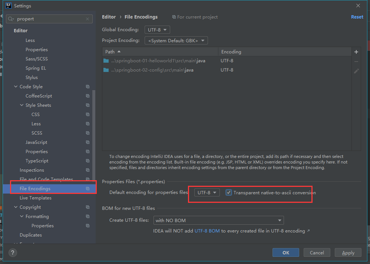Viewport: 370px width, 264px height.
Task: Open the UTF-8 BOM hyperlink
Action: (207, 231)
